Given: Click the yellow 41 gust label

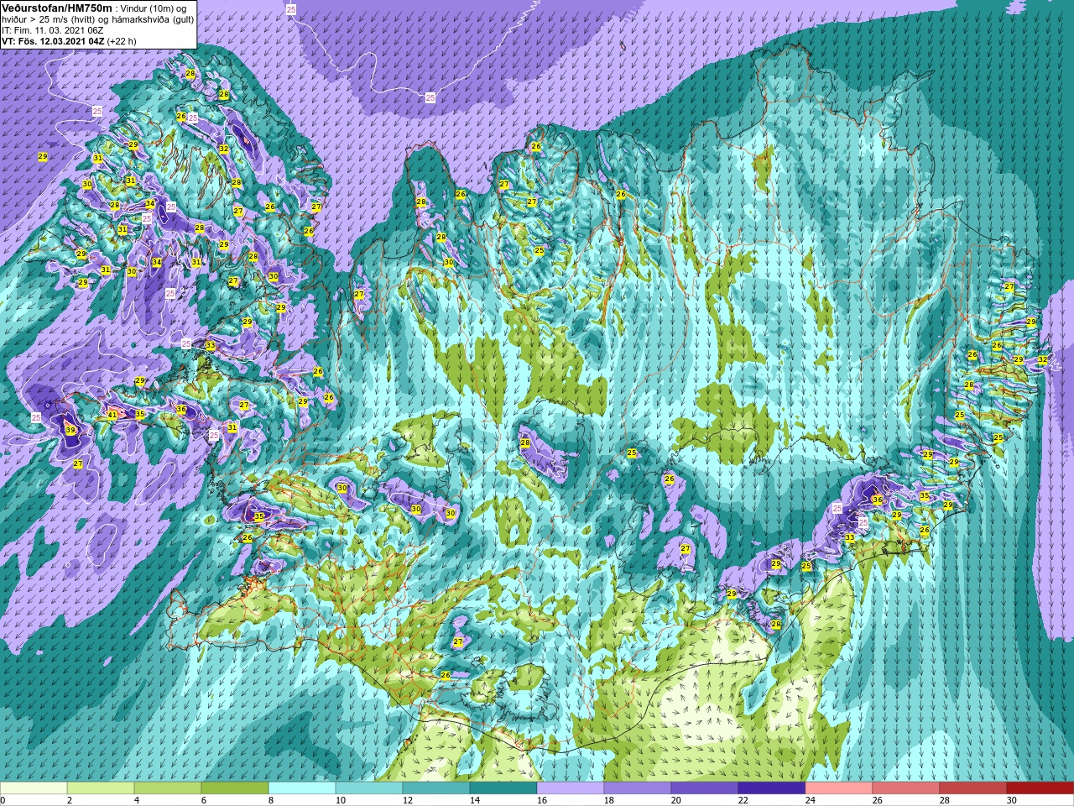Looking at the screenshot, I should coord(112,415).
